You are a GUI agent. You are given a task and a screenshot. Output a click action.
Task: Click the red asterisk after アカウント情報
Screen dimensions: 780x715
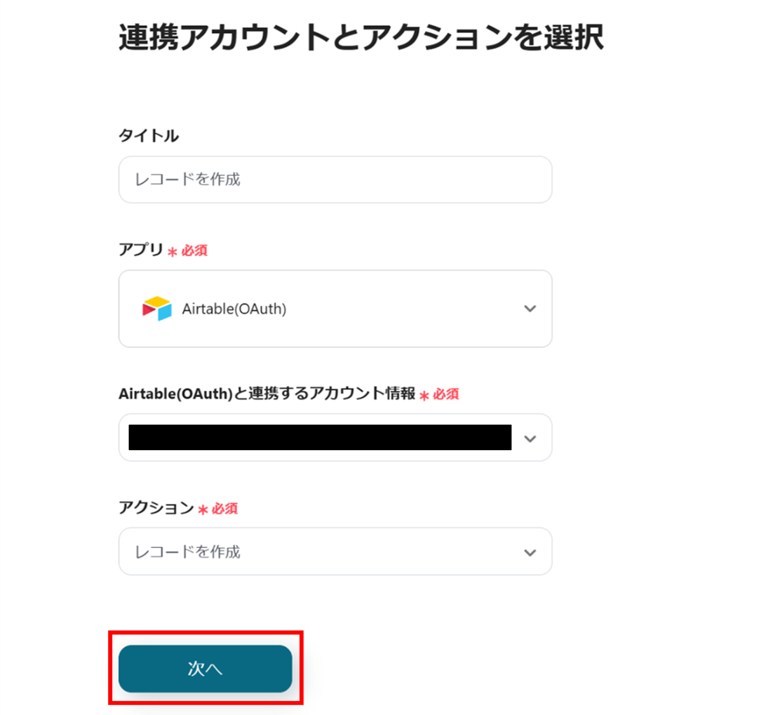pyautogui.click(x=424, y=396)
